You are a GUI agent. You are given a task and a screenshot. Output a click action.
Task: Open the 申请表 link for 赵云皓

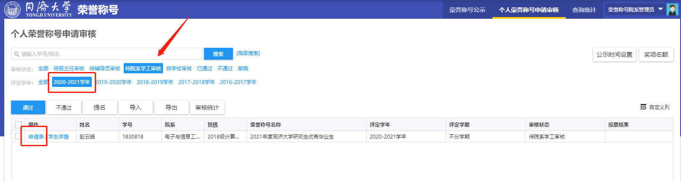(36, 137)
